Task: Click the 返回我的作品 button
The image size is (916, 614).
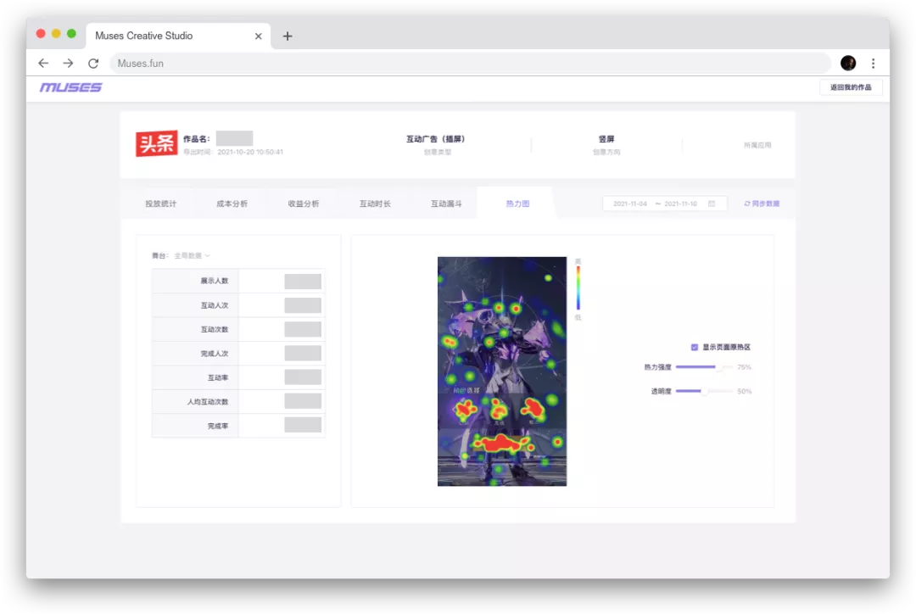Action: (x=851, y=87)
